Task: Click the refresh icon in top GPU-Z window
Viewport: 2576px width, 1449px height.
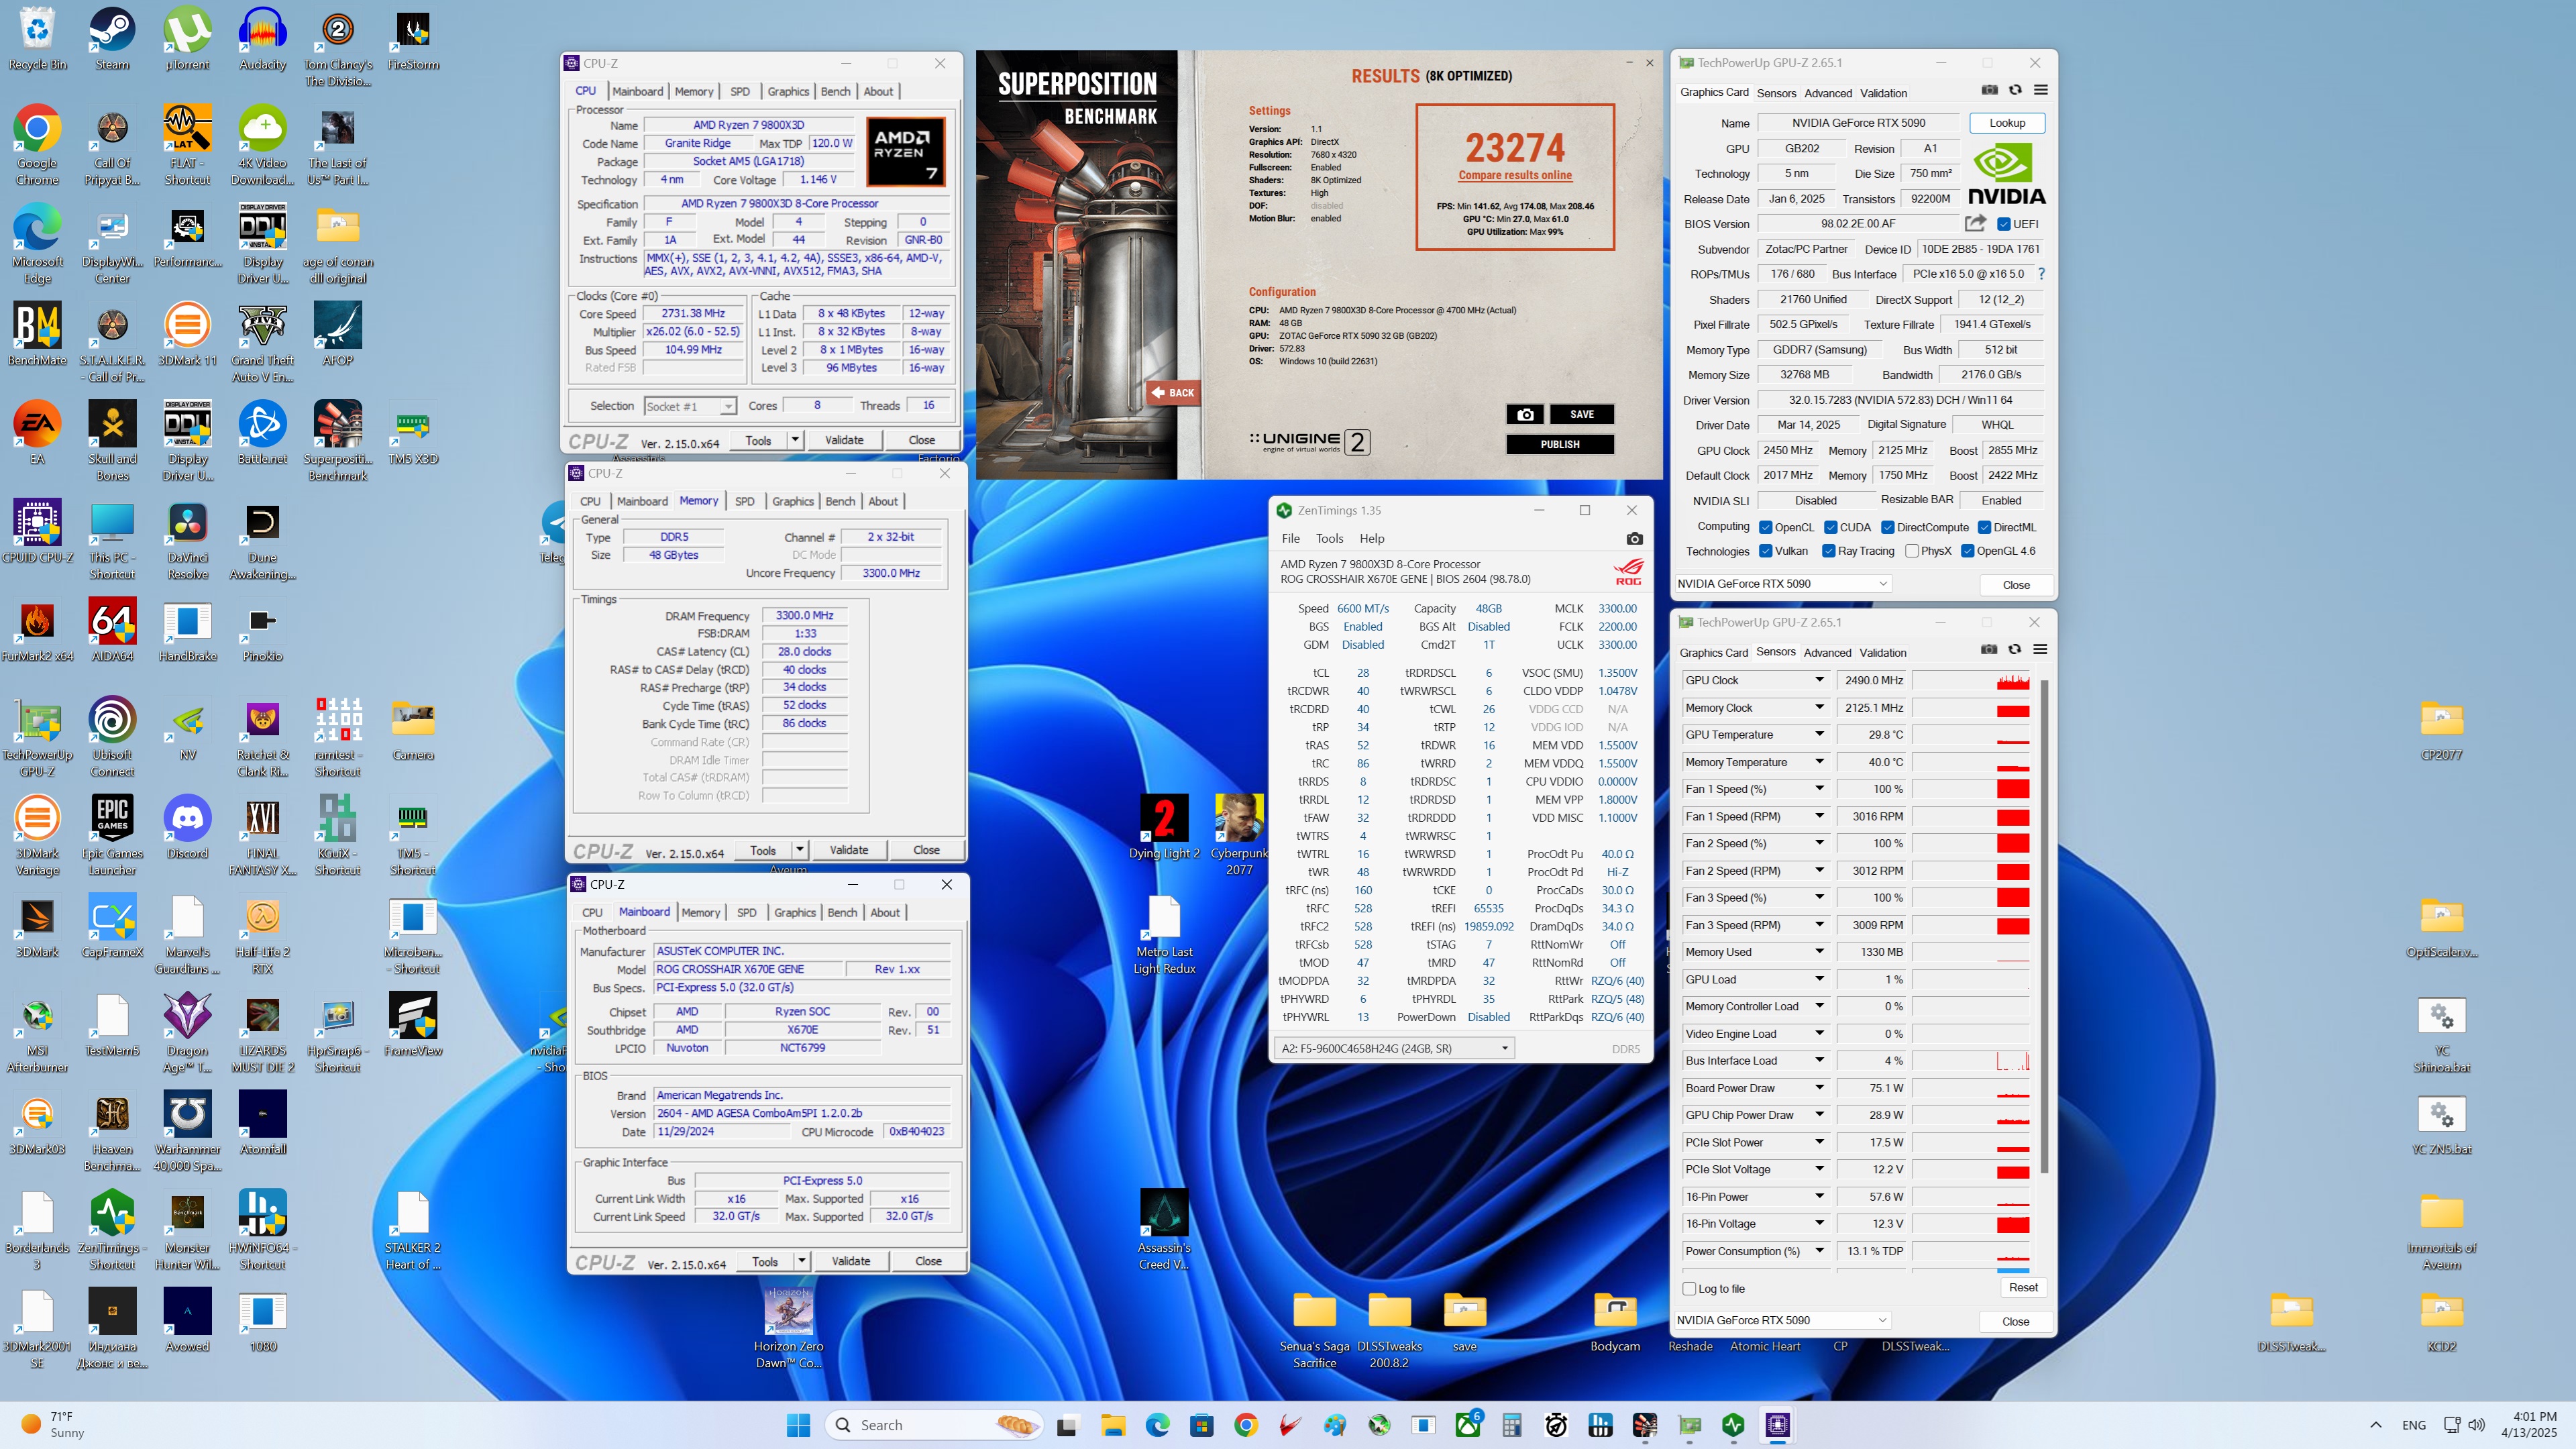Action: (2015, 91)
